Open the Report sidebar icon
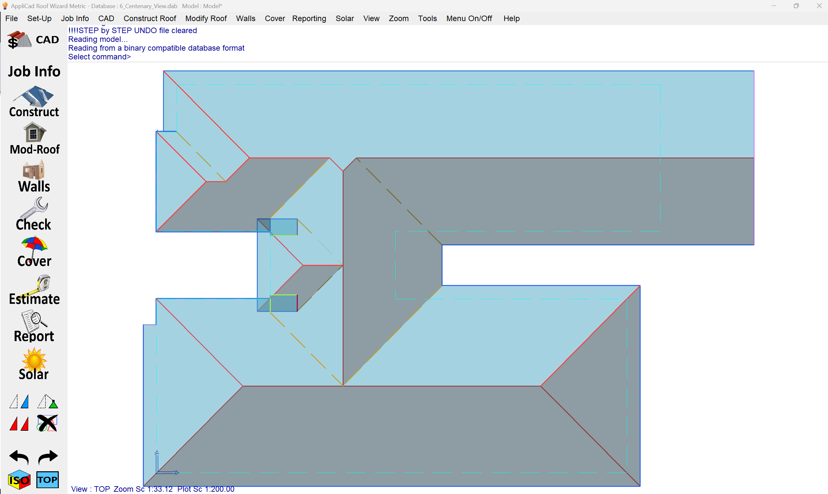Screen dimensions: 828x494 pos(34,327)
